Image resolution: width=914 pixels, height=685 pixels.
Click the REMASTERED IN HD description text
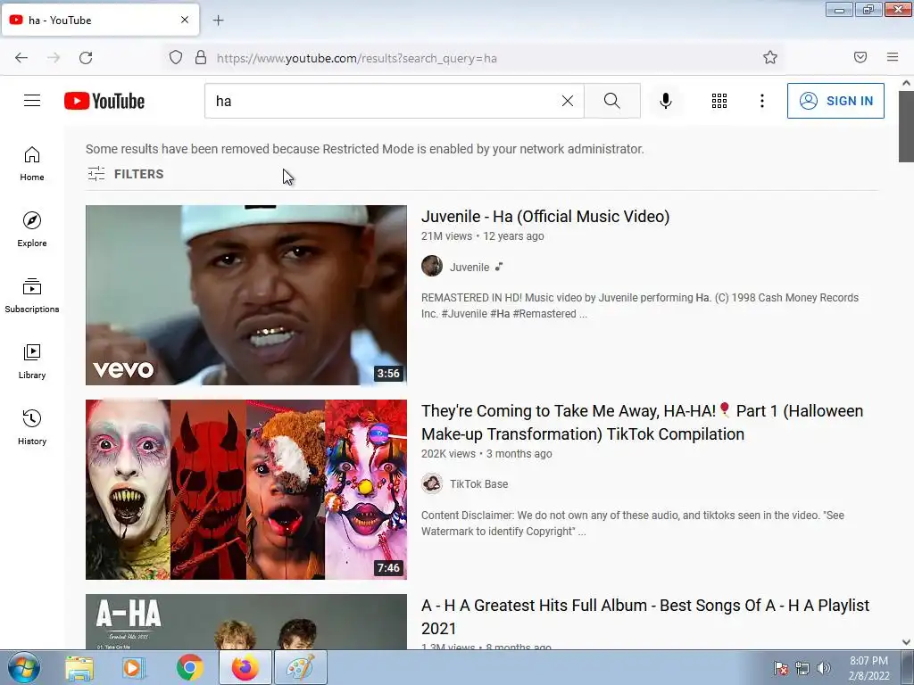[x=639, y=306]
